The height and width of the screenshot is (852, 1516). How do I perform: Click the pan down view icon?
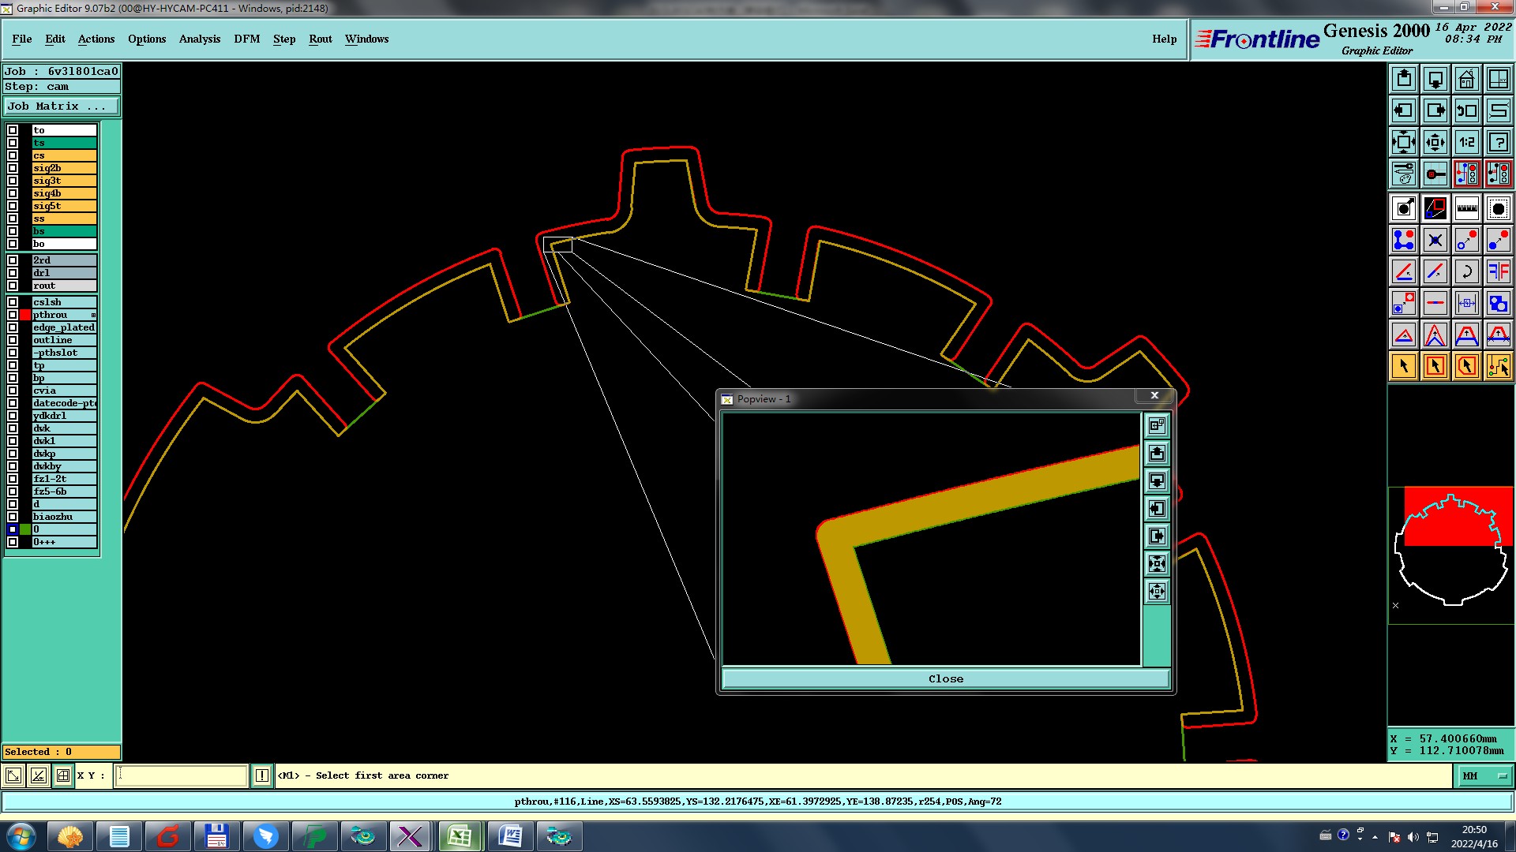tap(1435, 79)
